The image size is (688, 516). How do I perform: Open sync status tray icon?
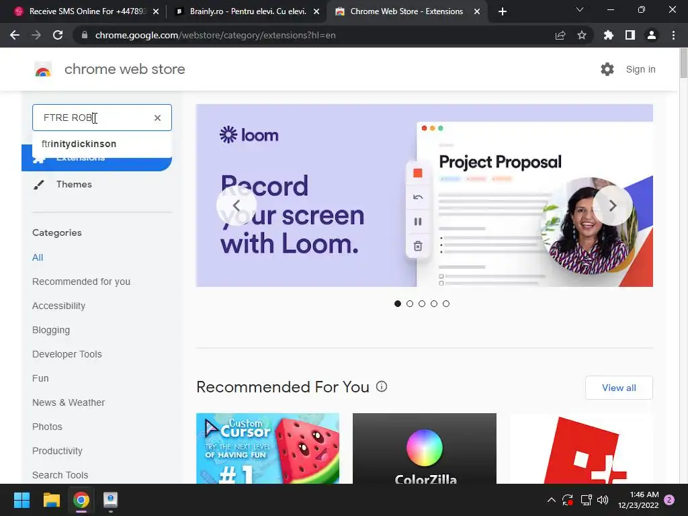pos(568,500)
